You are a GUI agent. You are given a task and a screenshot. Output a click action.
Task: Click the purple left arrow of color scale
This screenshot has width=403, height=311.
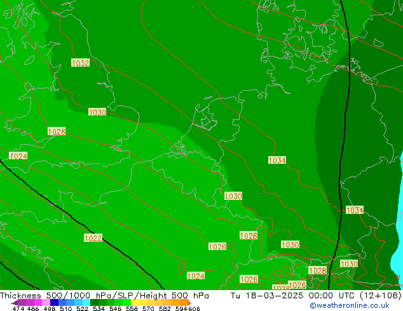click(x=15, y=303)
